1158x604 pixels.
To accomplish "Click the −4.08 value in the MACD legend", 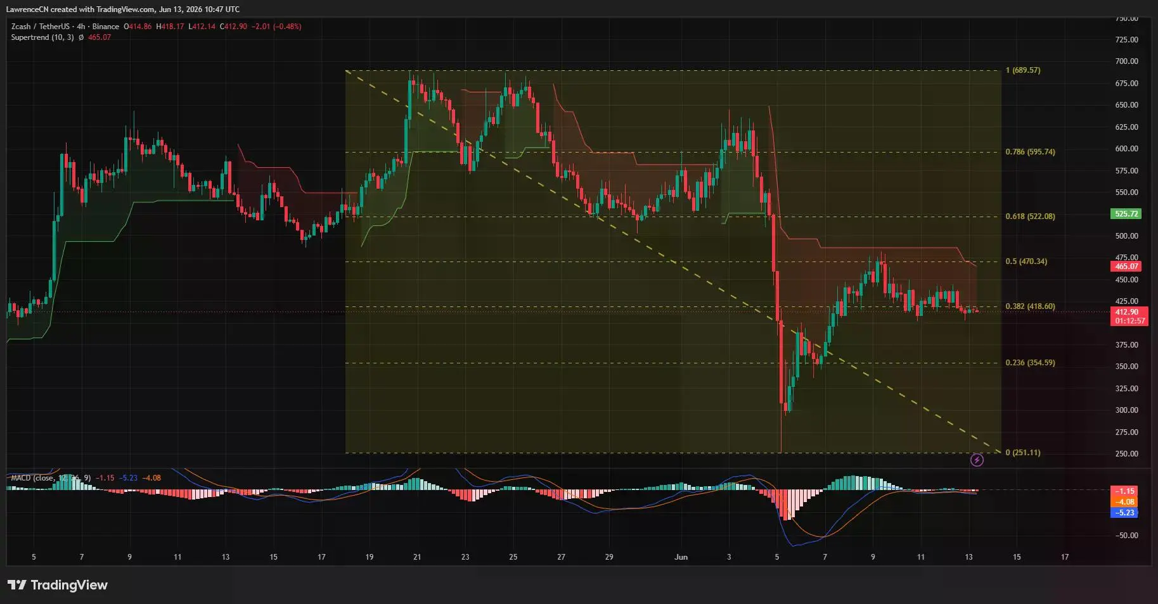I will tap(151, 478).
